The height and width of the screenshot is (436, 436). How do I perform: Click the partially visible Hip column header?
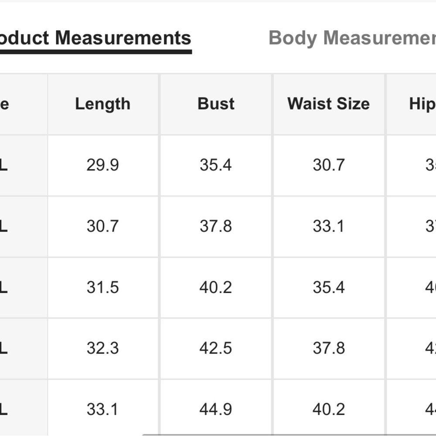click(422, 104)
